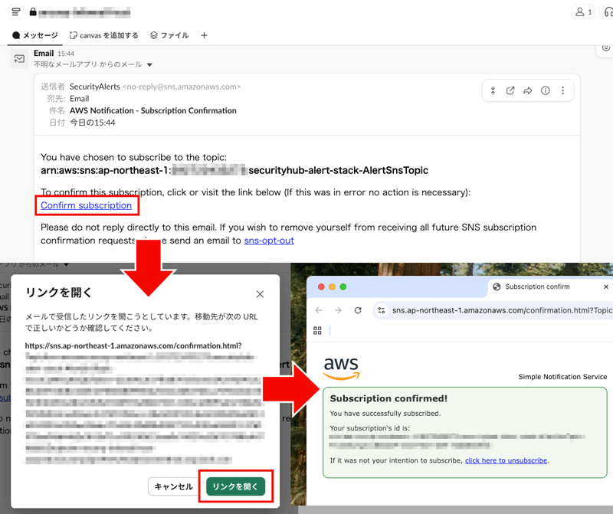Screen dimensions: 613x514
Task: Click the lock icon beside channel name
Action: (x=33, y=12)
